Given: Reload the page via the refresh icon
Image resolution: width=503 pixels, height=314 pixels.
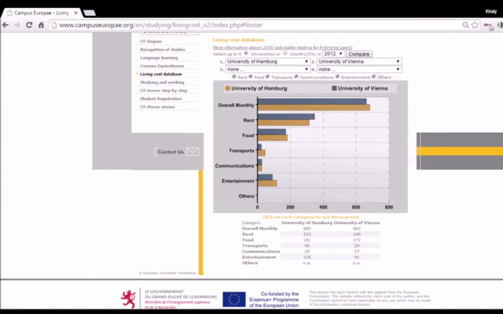Looking at the screenshot, I should [x=29, y=25].
